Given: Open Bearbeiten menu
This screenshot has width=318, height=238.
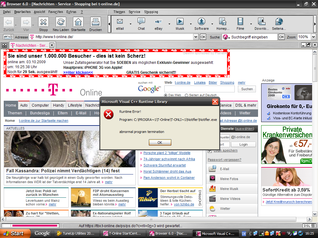Looking at the screenshot, I should (x=22, y=12).
